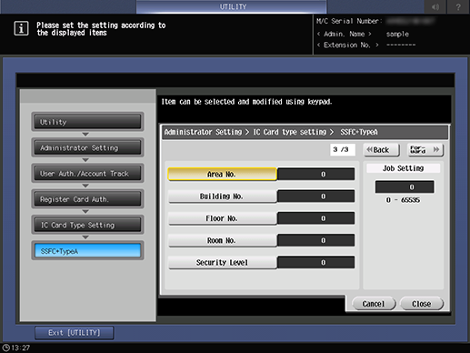Select the UTILITY tab at top
This screenshot has height=353, width=470.
point(232,6)
